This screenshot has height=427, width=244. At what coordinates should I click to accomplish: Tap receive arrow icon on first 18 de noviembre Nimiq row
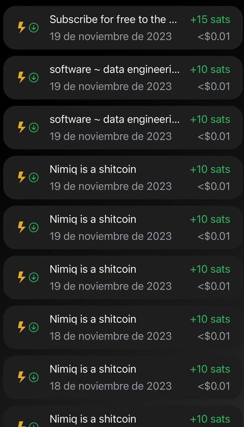(33, 327)
